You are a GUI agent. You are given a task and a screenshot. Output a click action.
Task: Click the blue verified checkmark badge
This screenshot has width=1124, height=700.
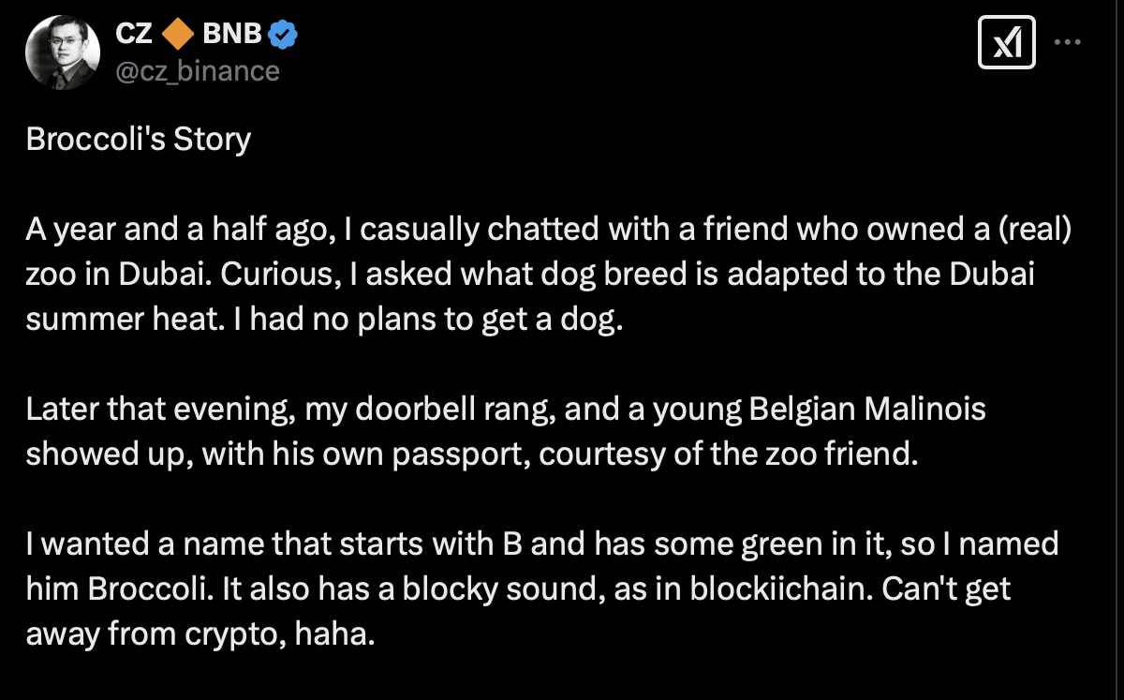(284, 36)
